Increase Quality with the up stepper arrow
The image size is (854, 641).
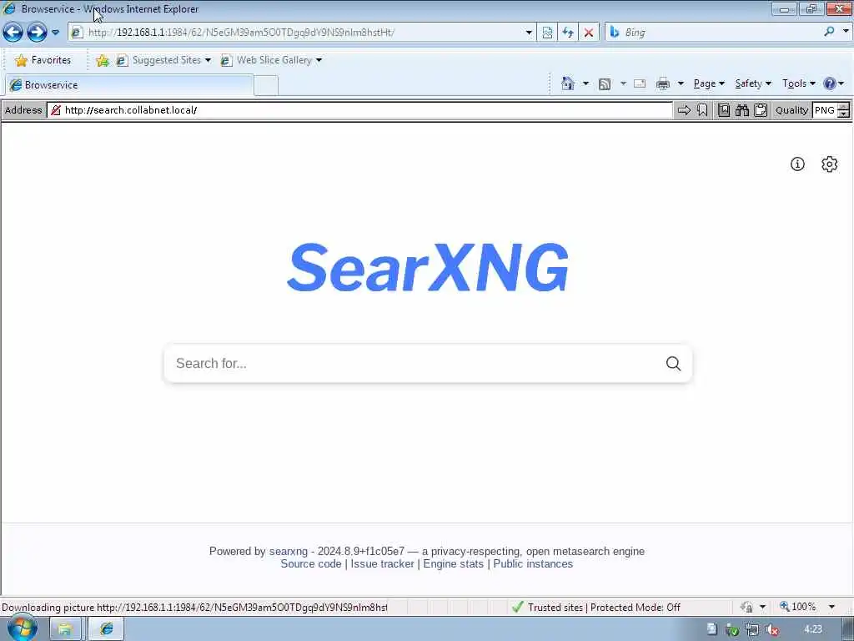point(843,106)
